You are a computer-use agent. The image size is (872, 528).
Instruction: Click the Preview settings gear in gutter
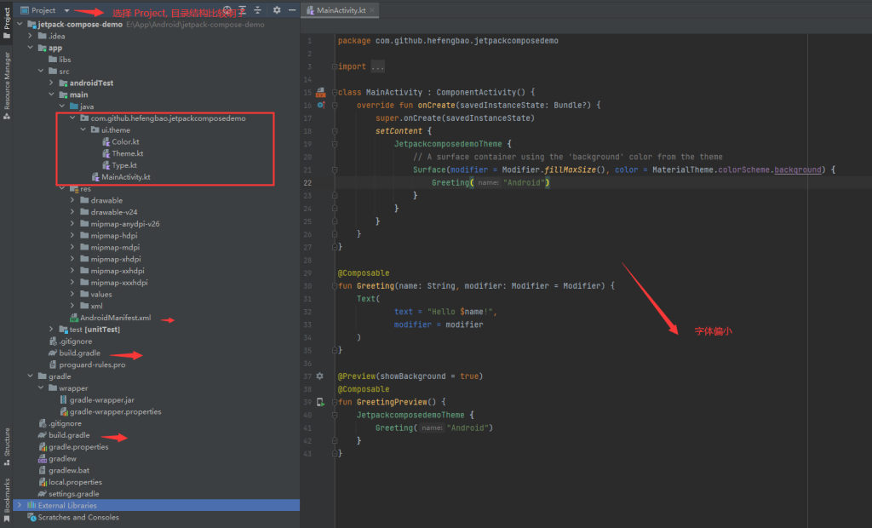tap(320, 376)
